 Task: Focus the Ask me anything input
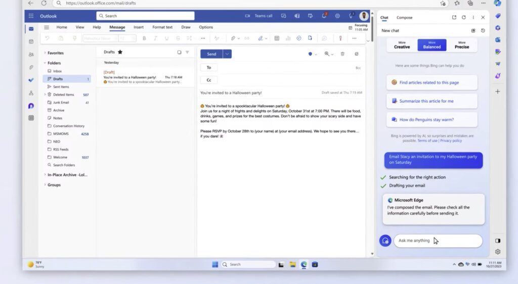(438, 241)
